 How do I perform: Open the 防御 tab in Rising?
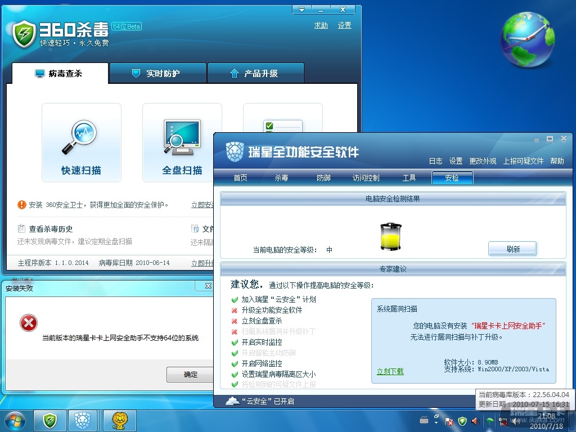[323, 178]
